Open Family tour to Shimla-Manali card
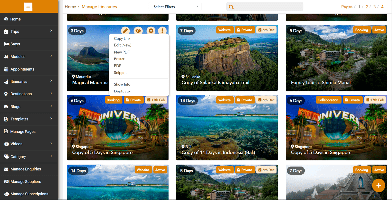The width and height of the screenshot is (392, 200). (x=336, y=58)
